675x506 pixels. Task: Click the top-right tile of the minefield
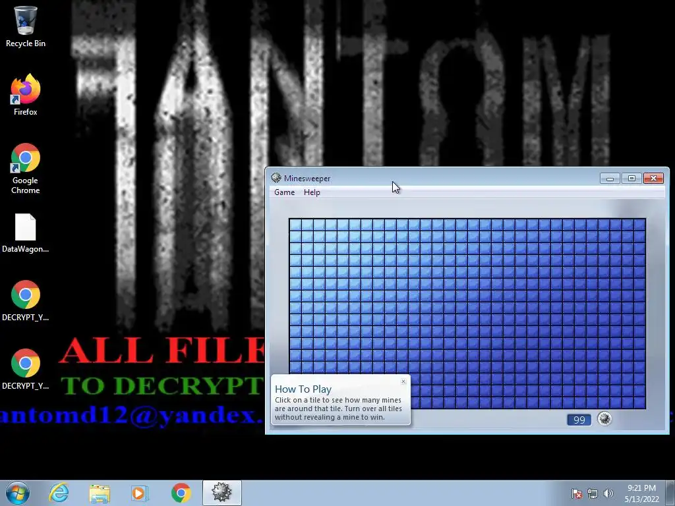639,225
